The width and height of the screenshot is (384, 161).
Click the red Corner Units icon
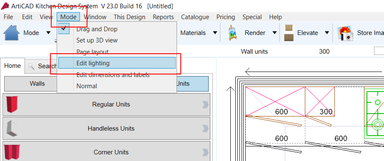point(12,152)
